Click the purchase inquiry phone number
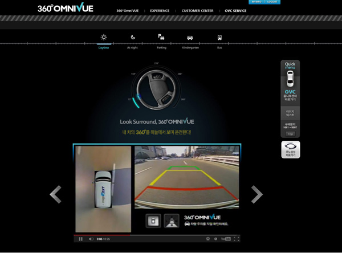 290,126
